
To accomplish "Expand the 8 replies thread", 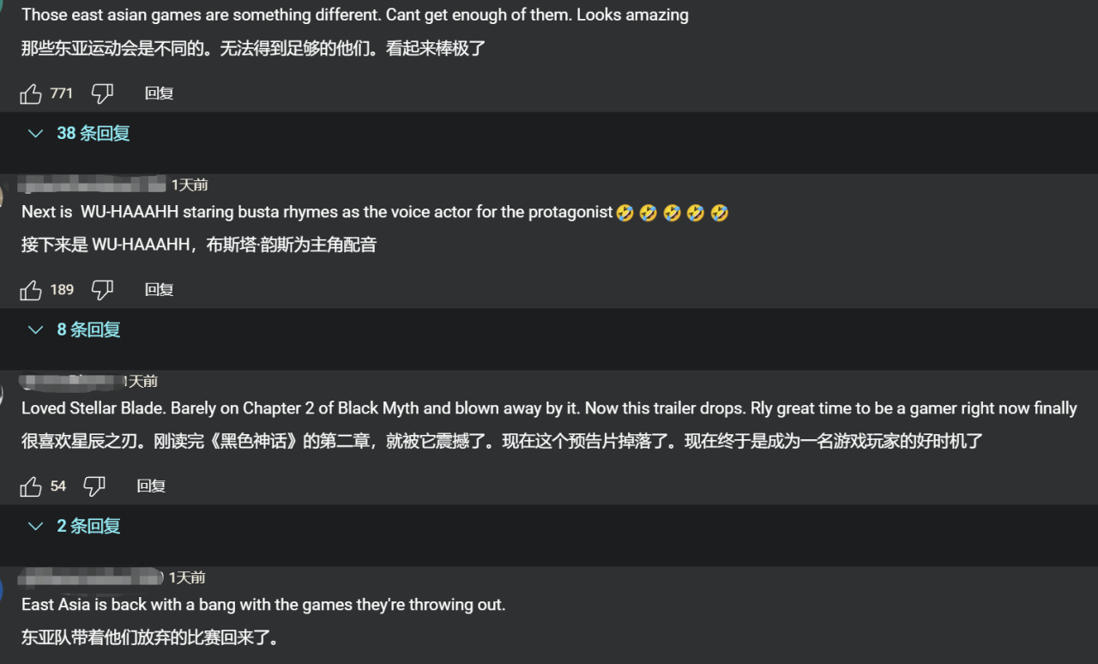I will click(75, 330).
